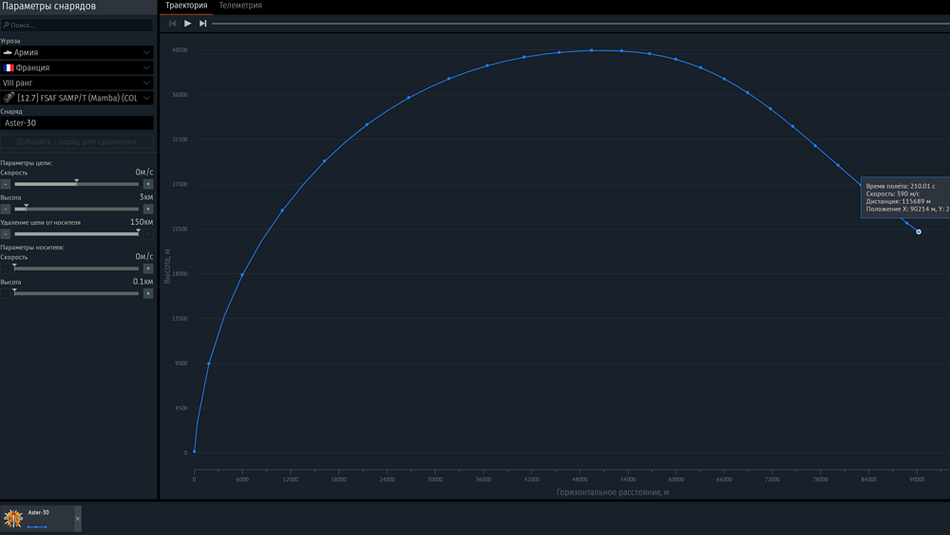Click the France flag icon

click(9, 67)
